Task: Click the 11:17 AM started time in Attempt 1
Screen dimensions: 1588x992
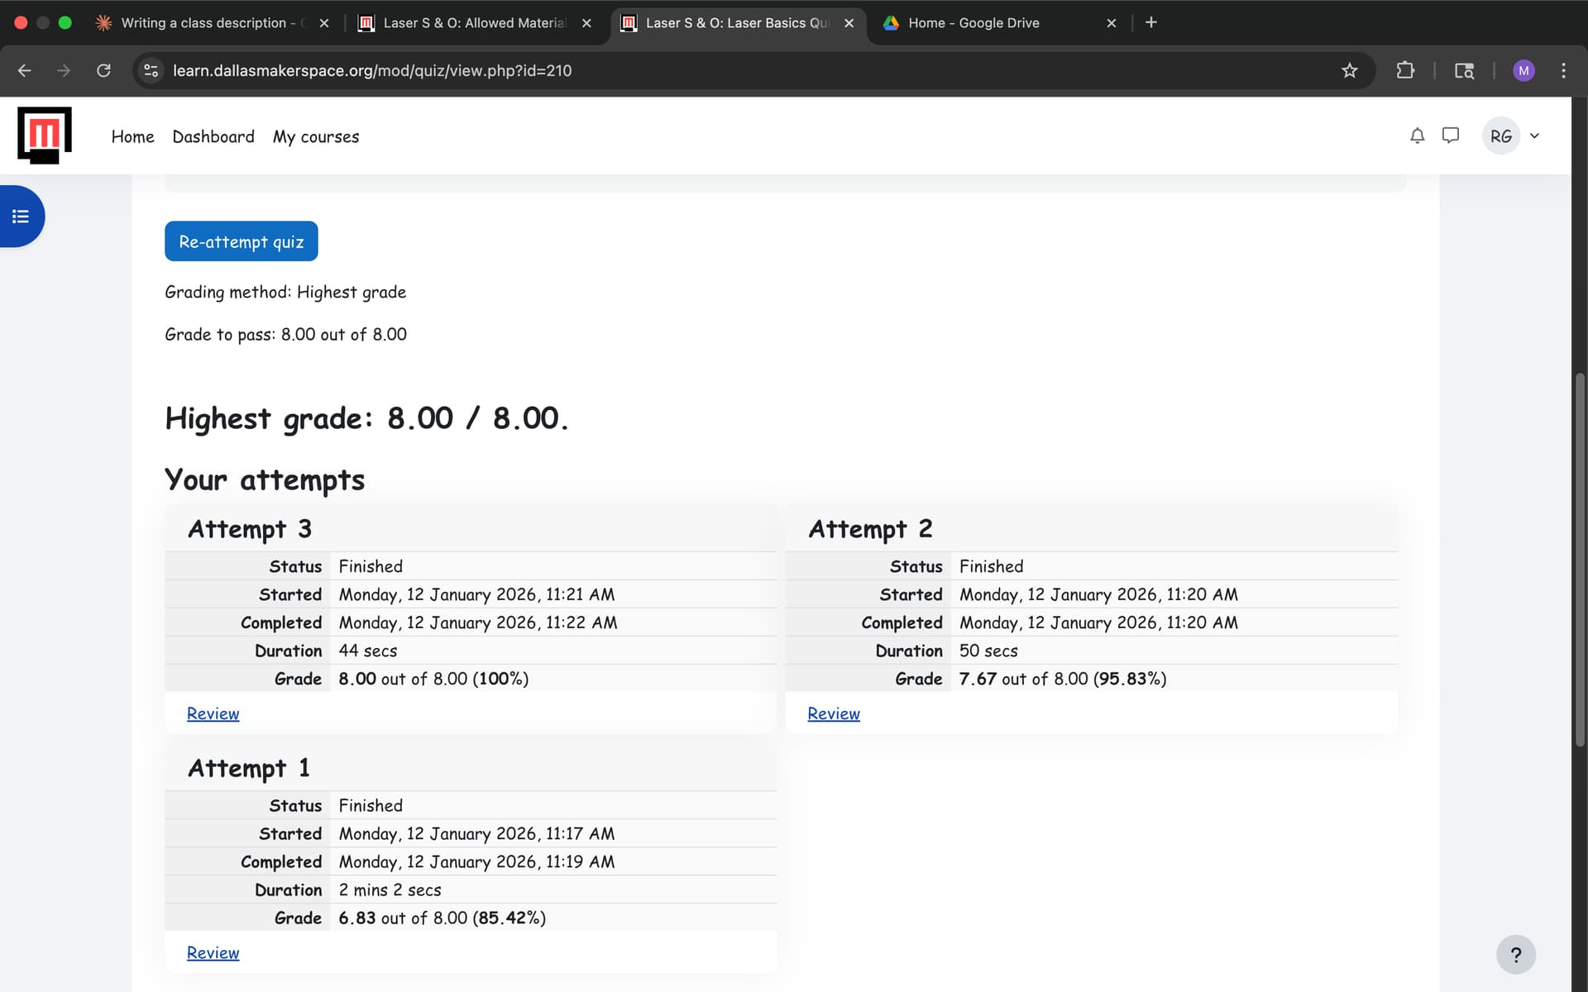Action: [x=580, y=833]
